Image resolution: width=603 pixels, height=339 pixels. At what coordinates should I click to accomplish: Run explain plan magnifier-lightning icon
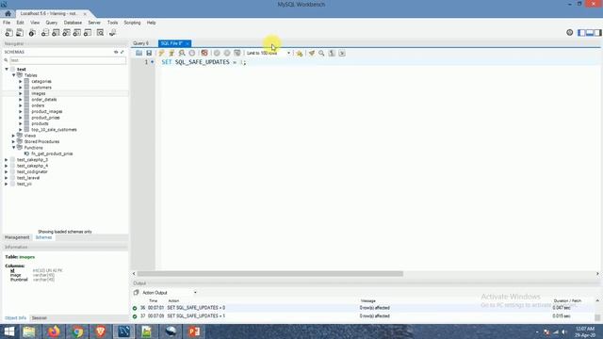(182, 53)
